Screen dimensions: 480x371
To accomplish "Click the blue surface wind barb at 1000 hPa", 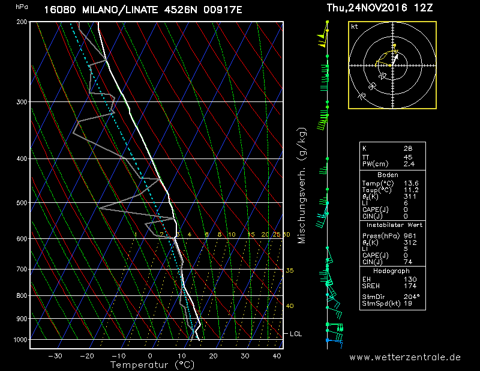I will pyautogui.click(x=335, y=342).
